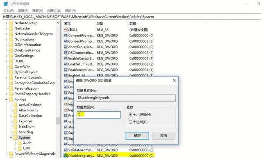Select the EnableCursorS... DWORD icon
The height and width of the screenshot is (158, 261).
coord(66,59)
